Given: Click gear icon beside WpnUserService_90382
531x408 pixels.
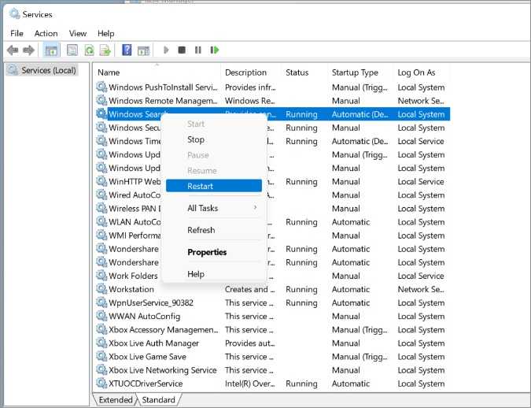Looking at the screenshot, I should coord(101,302).
